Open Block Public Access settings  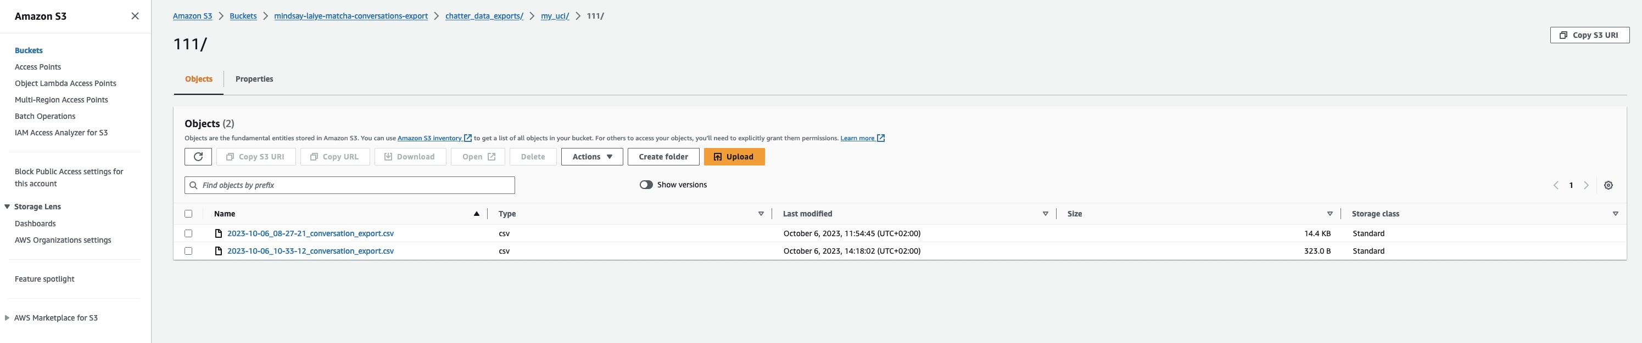click(69, 178)
